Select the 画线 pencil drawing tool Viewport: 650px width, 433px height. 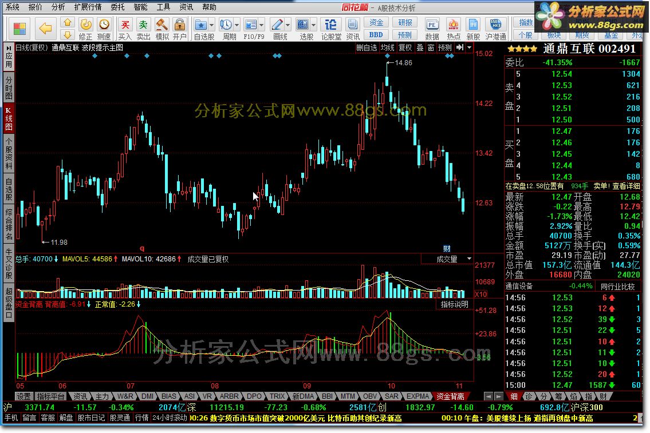pyautogui.click(x=277, y=25)
